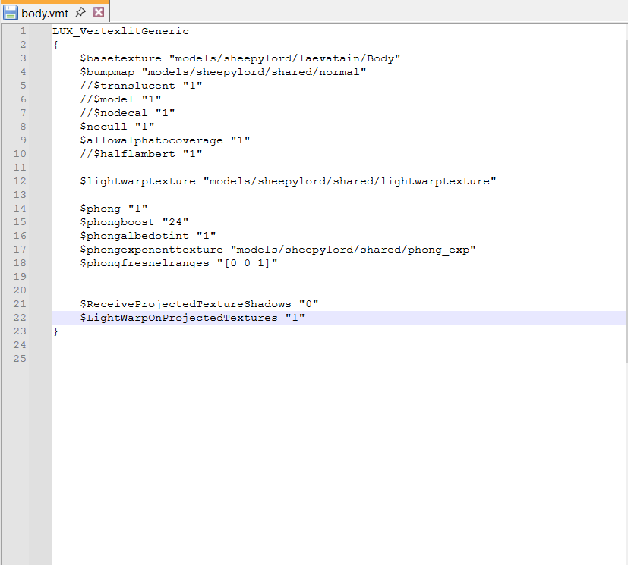Click line number 1 in the gutter
628x565 pixels.
pos(23,31)
